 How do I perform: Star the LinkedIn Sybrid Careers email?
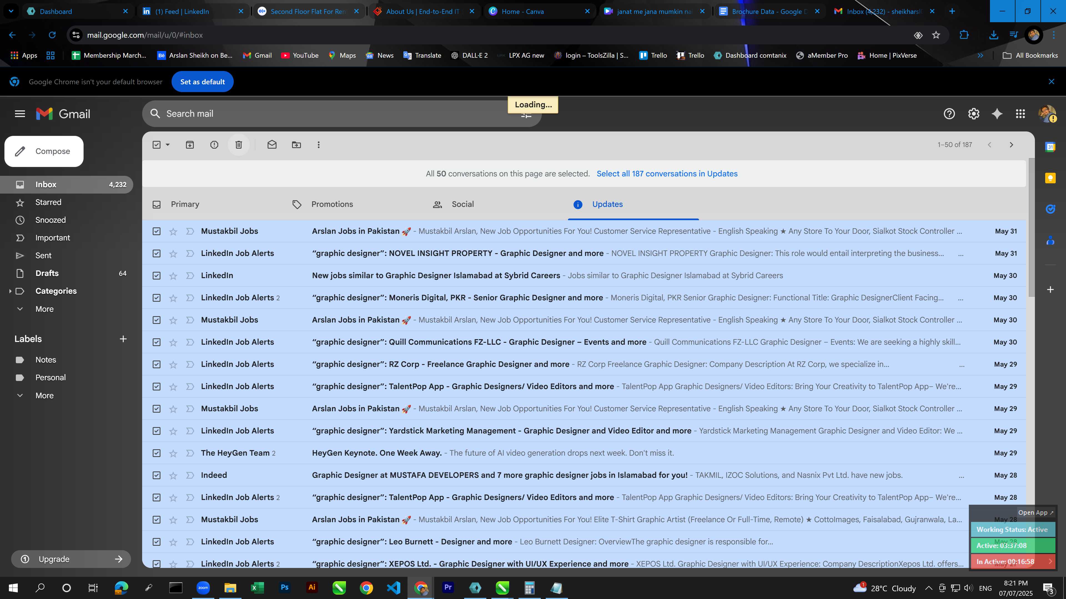[173, 276]
